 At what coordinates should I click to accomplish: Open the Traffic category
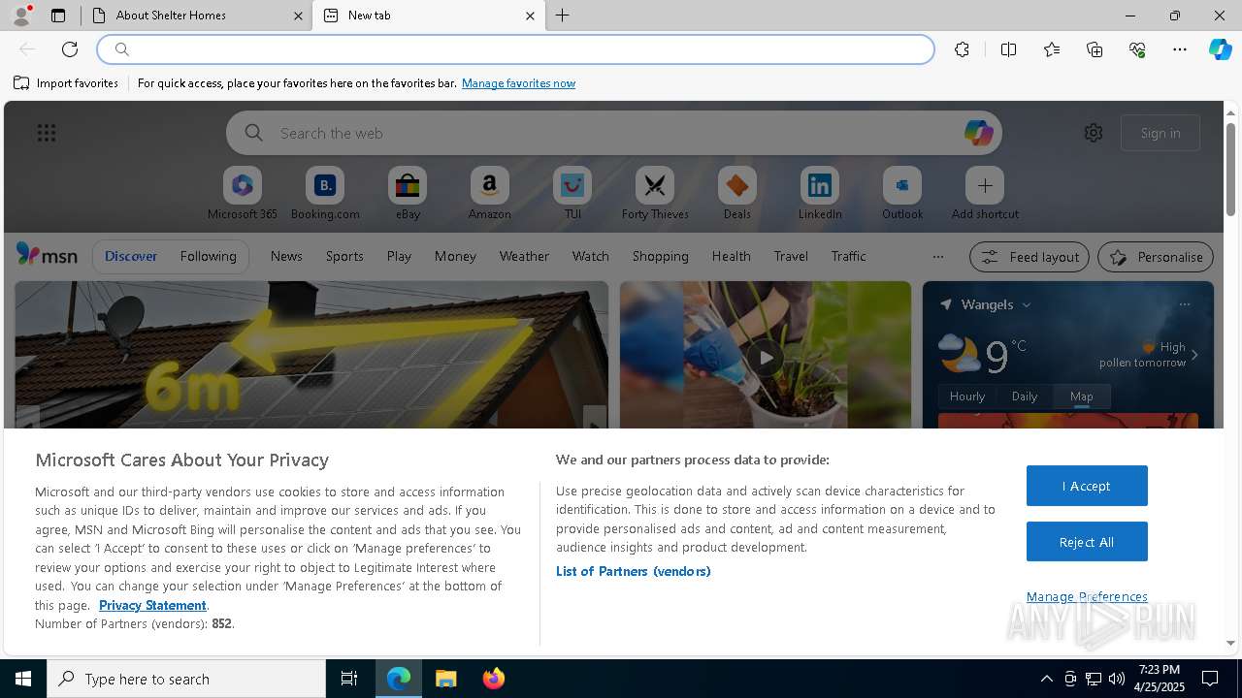click(x=848, y=256)
